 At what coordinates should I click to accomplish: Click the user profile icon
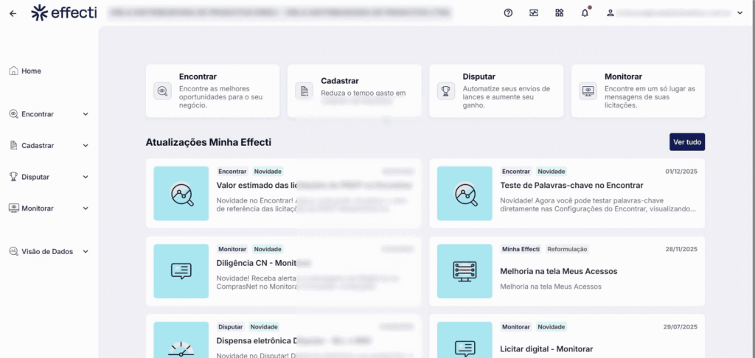610,13
